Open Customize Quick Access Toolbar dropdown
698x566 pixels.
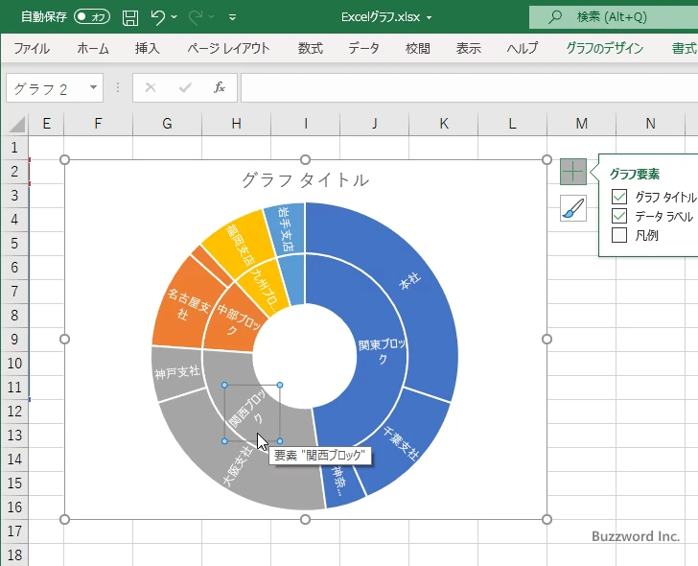pyautogui.click(x=232, y=17)
